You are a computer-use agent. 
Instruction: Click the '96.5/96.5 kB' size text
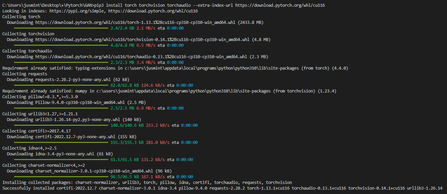tap(125, 177)
